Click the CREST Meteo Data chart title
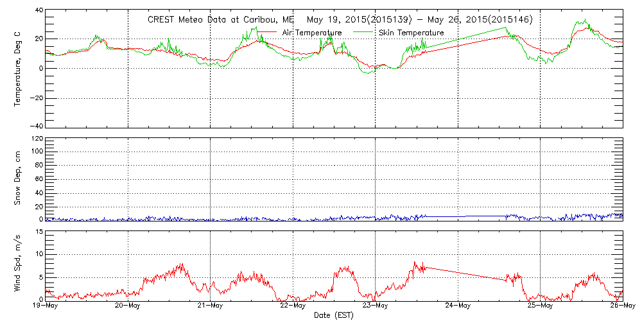This screenshot has width=642, height=321. click(x=340, y=20)
